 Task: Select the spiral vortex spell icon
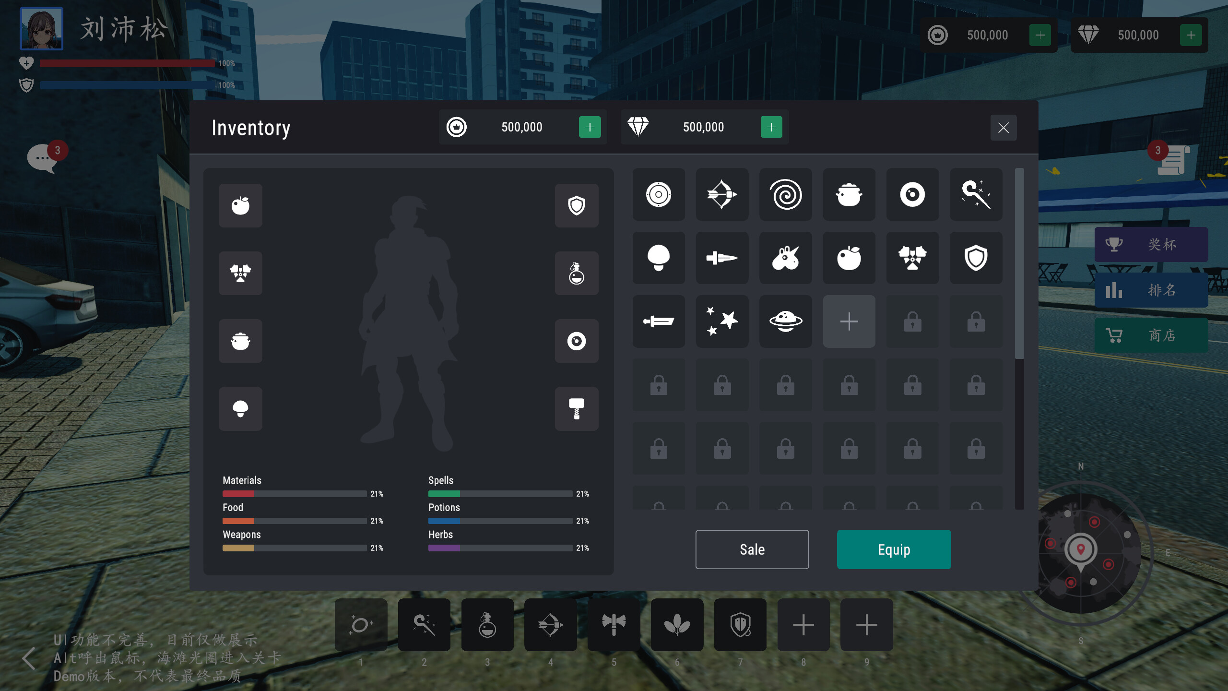pyautogui.click(x=785, y=195)
